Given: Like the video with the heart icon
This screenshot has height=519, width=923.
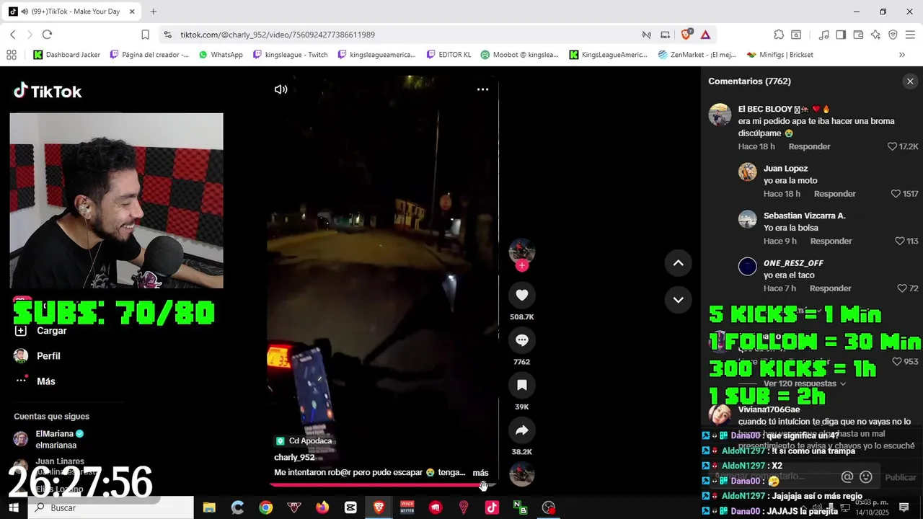Looking at the screenshot, I should coord(522,295).
